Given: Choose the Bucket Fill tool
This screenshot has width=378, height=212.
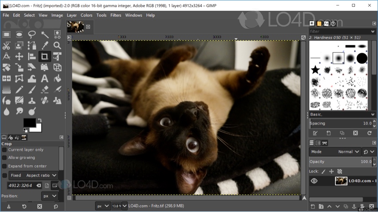Looking at the screenshot, I should click(57, 79).
